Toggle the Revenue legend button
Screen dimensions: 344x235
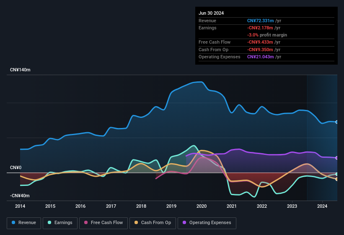(24, 223)
